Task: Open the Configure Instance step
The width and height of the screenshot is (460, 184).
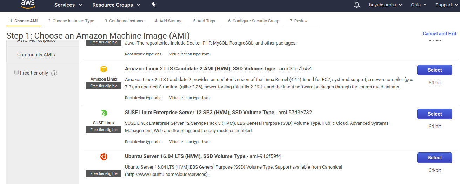Action: click(125, 21)
